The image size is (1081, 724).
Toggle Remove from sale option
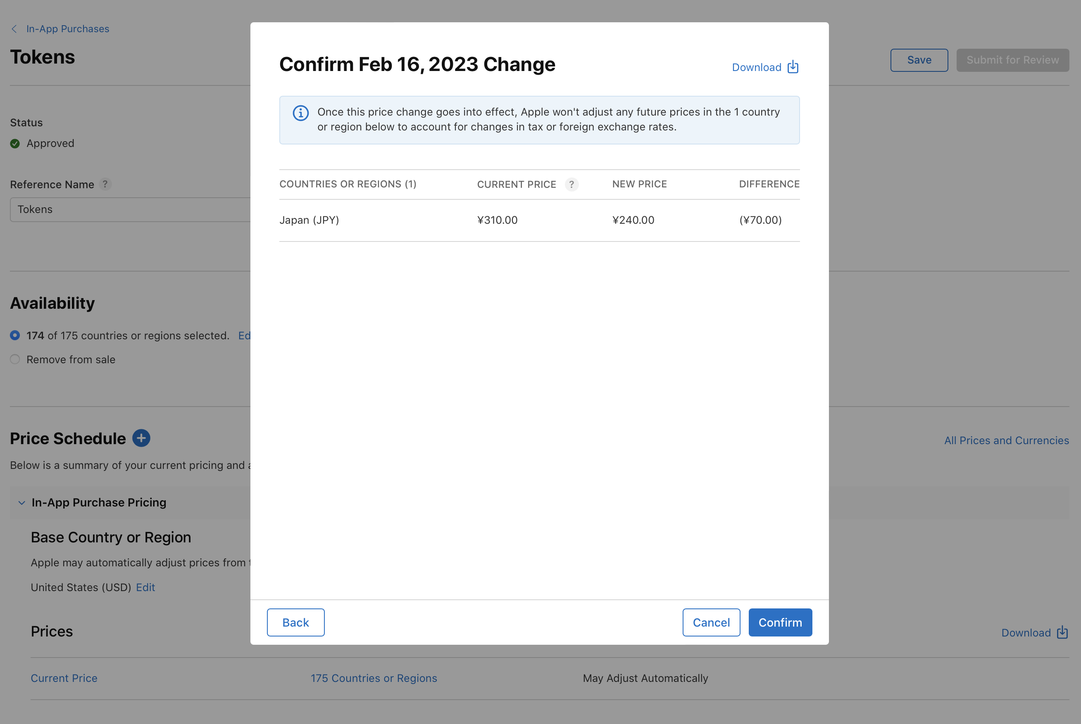click(x=14, y=360)
